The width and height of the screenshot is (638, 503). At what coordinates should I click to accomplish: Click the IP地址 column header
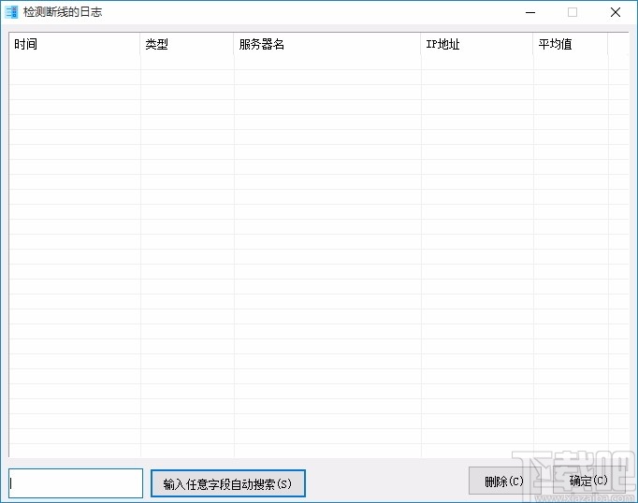tap(477, 44)
